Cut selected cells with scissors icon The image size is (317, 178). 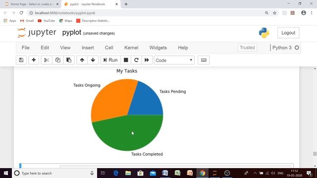[x=47, y=60]
